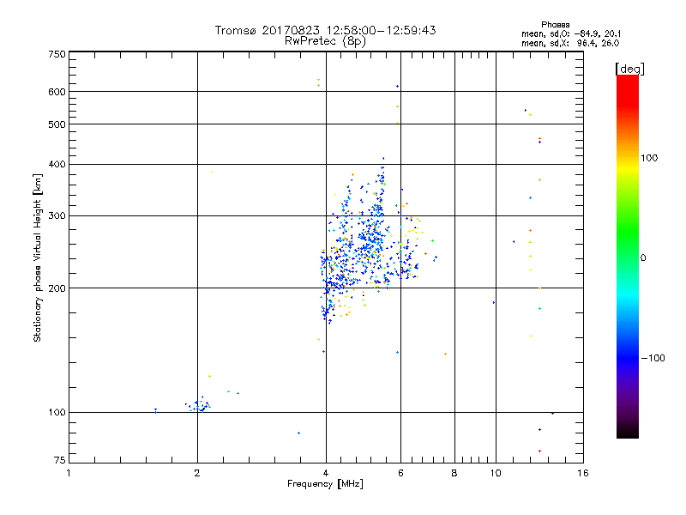
Task: Click the 'Frequency [MHz]' x-axis label
Action: tap(325, 484)
